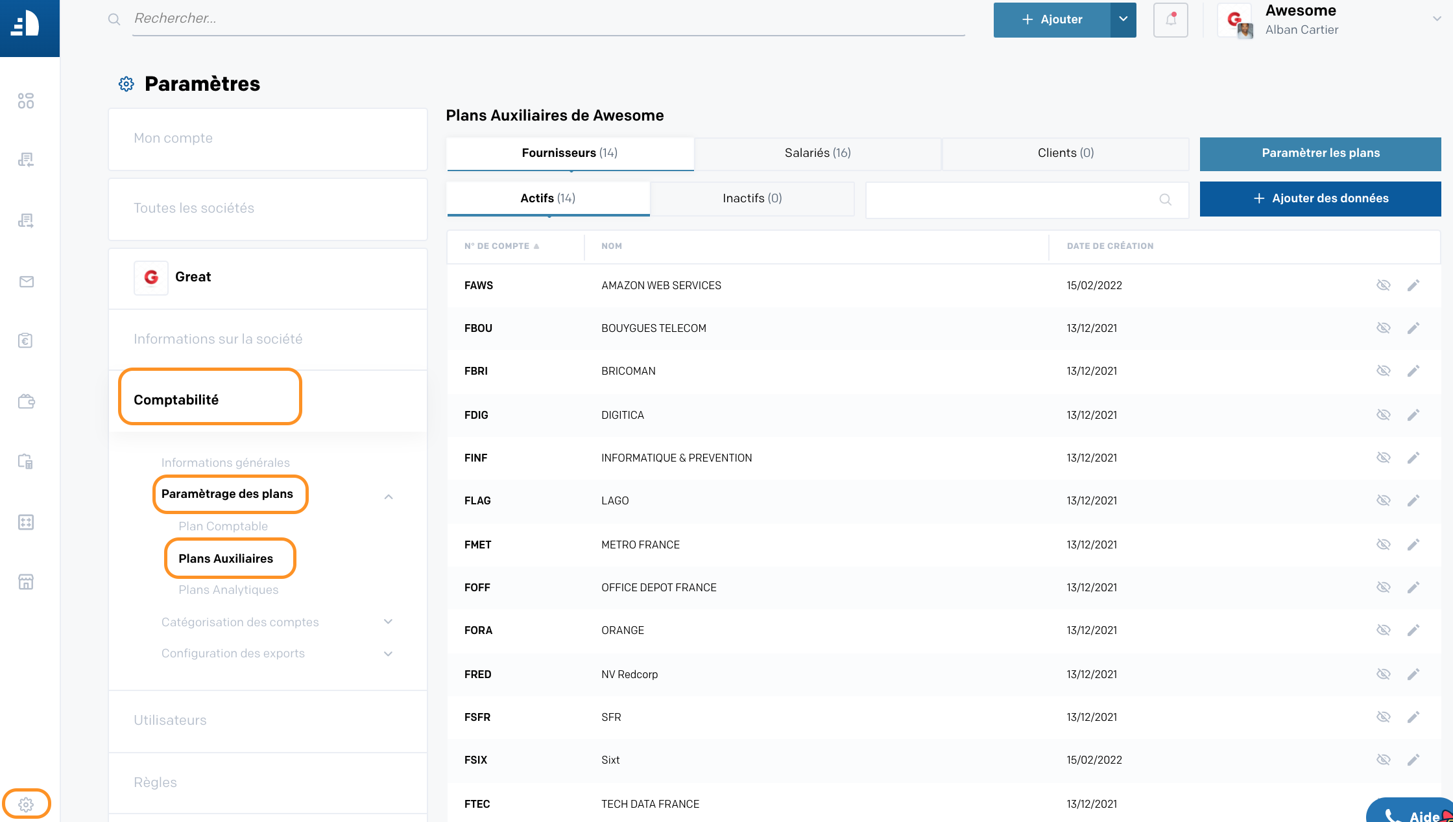Edit the BRICOMAN row pencil icon
The height and width of the screenshot is (822, 1453).
(1413, 371)
